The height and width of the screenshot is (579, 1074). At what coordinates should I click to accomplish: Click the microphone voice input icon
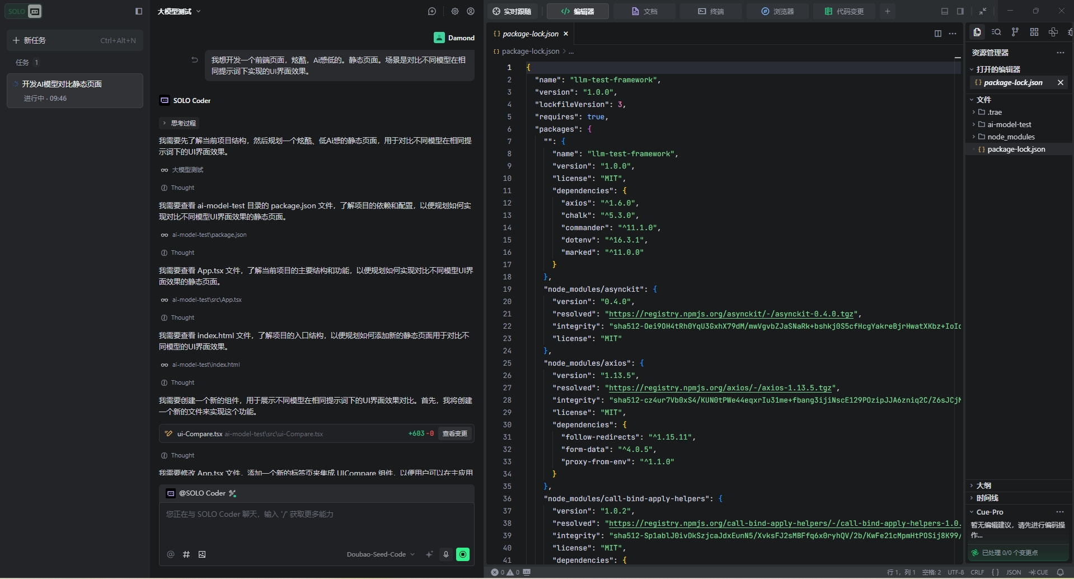pos(446,554)
